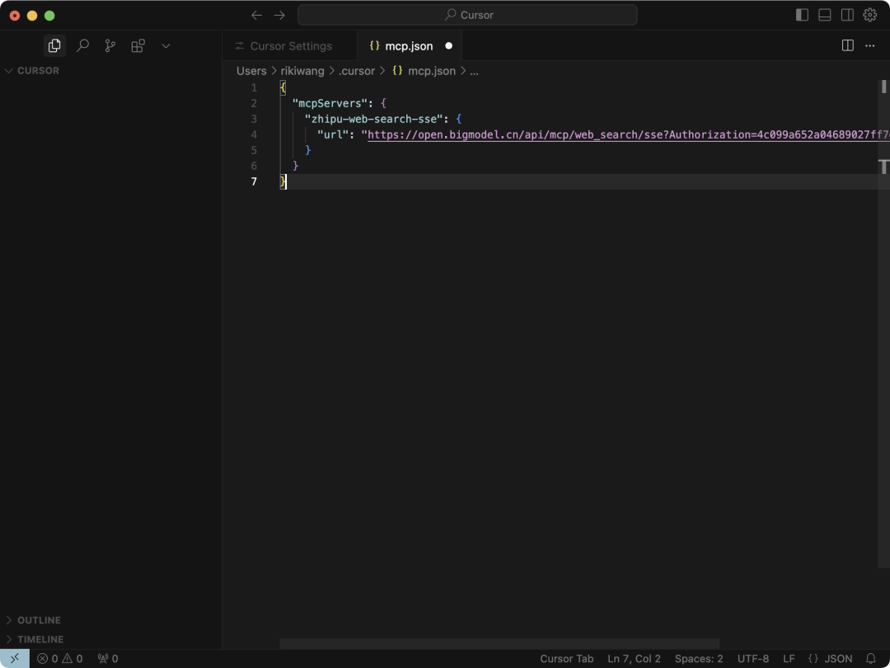Expand the TIMELINE section

[x=110, y=639]
